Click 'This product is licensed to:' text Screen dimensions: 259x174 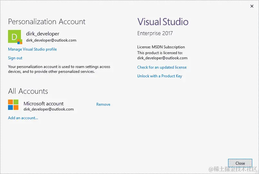coord(160,53)
